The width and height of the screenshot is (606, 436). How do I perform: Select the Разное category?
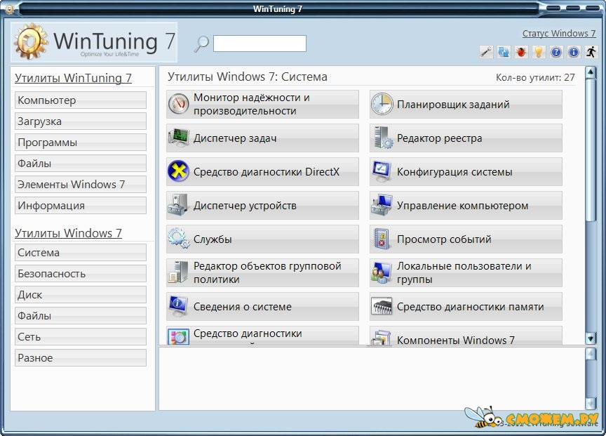(81, 358)
